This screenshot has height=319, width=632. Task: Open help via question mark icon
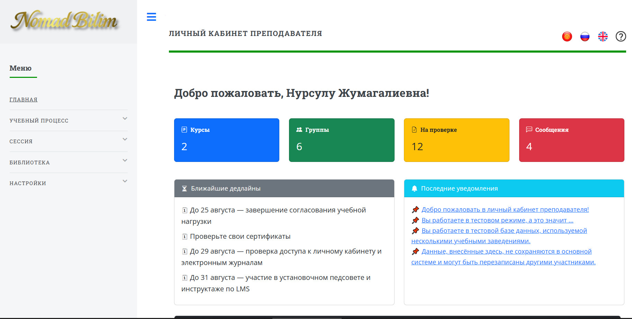click(621, 36)
